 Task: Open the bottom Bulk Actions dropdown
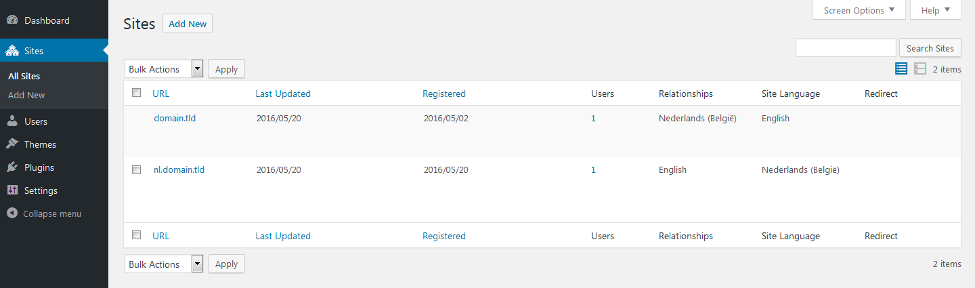tap(163, 264)
